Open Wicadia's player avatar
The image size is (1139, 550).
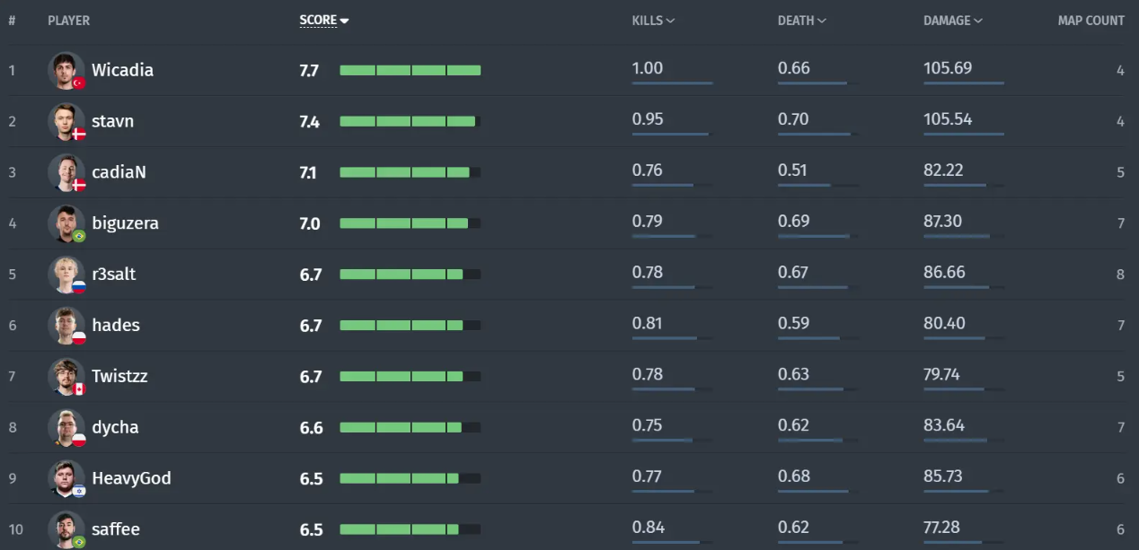pyautogui.click(x=66, y=70)
